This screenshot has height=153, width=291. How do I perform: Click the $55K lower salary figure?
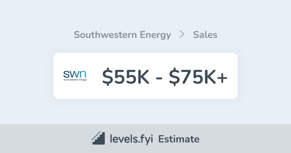click(x=125, y=77)
